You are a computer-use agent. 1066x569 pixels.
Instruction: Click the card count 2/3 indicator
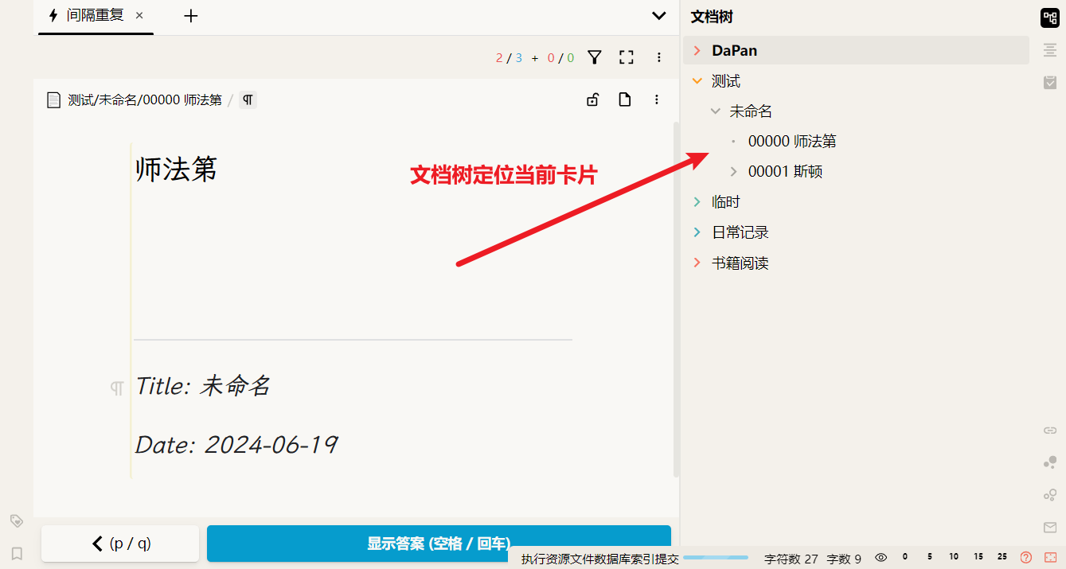pos(509,57)
